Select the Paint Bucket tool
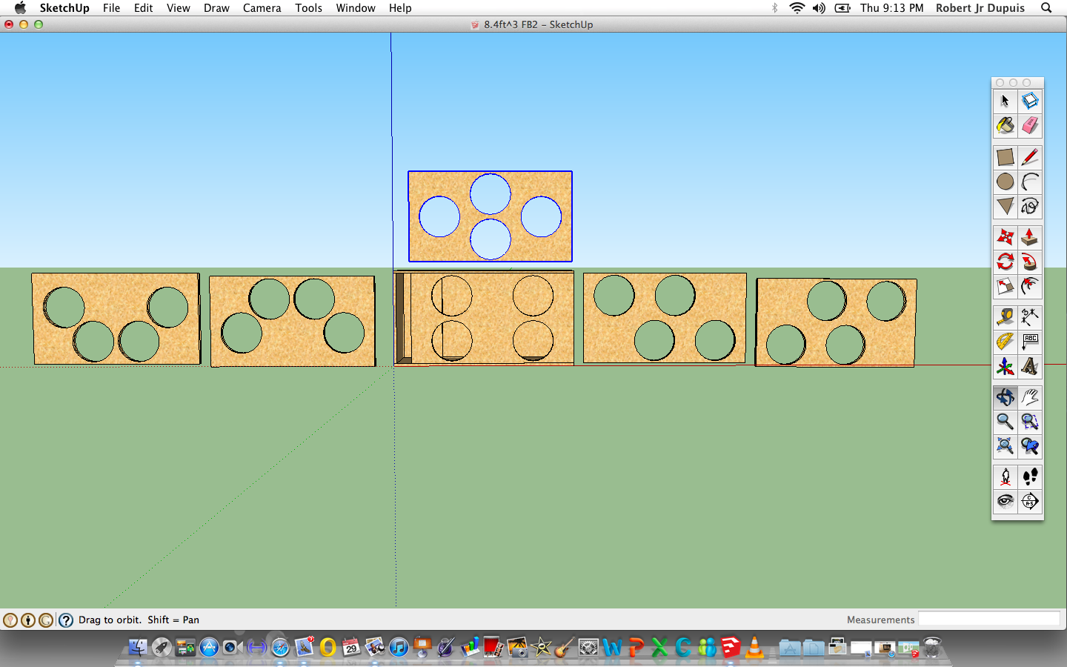The width and height of the screenshot is (1067, 667). (1005, 126)
